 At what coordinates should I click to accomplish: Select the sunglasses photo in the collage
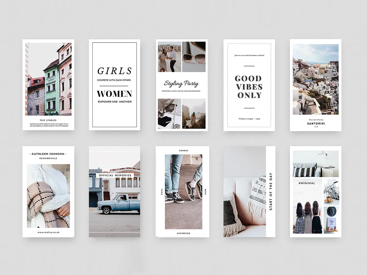point(194,57)
